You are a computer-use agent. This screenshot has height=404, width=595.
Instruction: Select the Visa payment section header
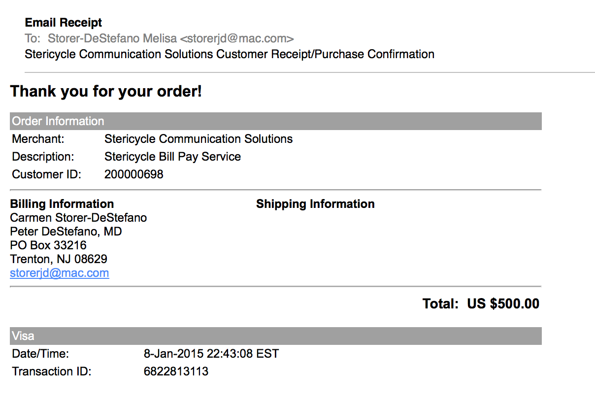(x=276, y=336)
